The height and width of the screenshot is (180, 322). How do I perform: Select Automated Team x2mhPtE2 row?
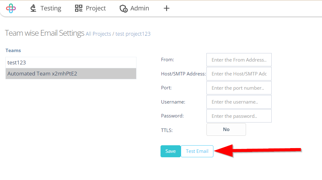pos(71,74)
